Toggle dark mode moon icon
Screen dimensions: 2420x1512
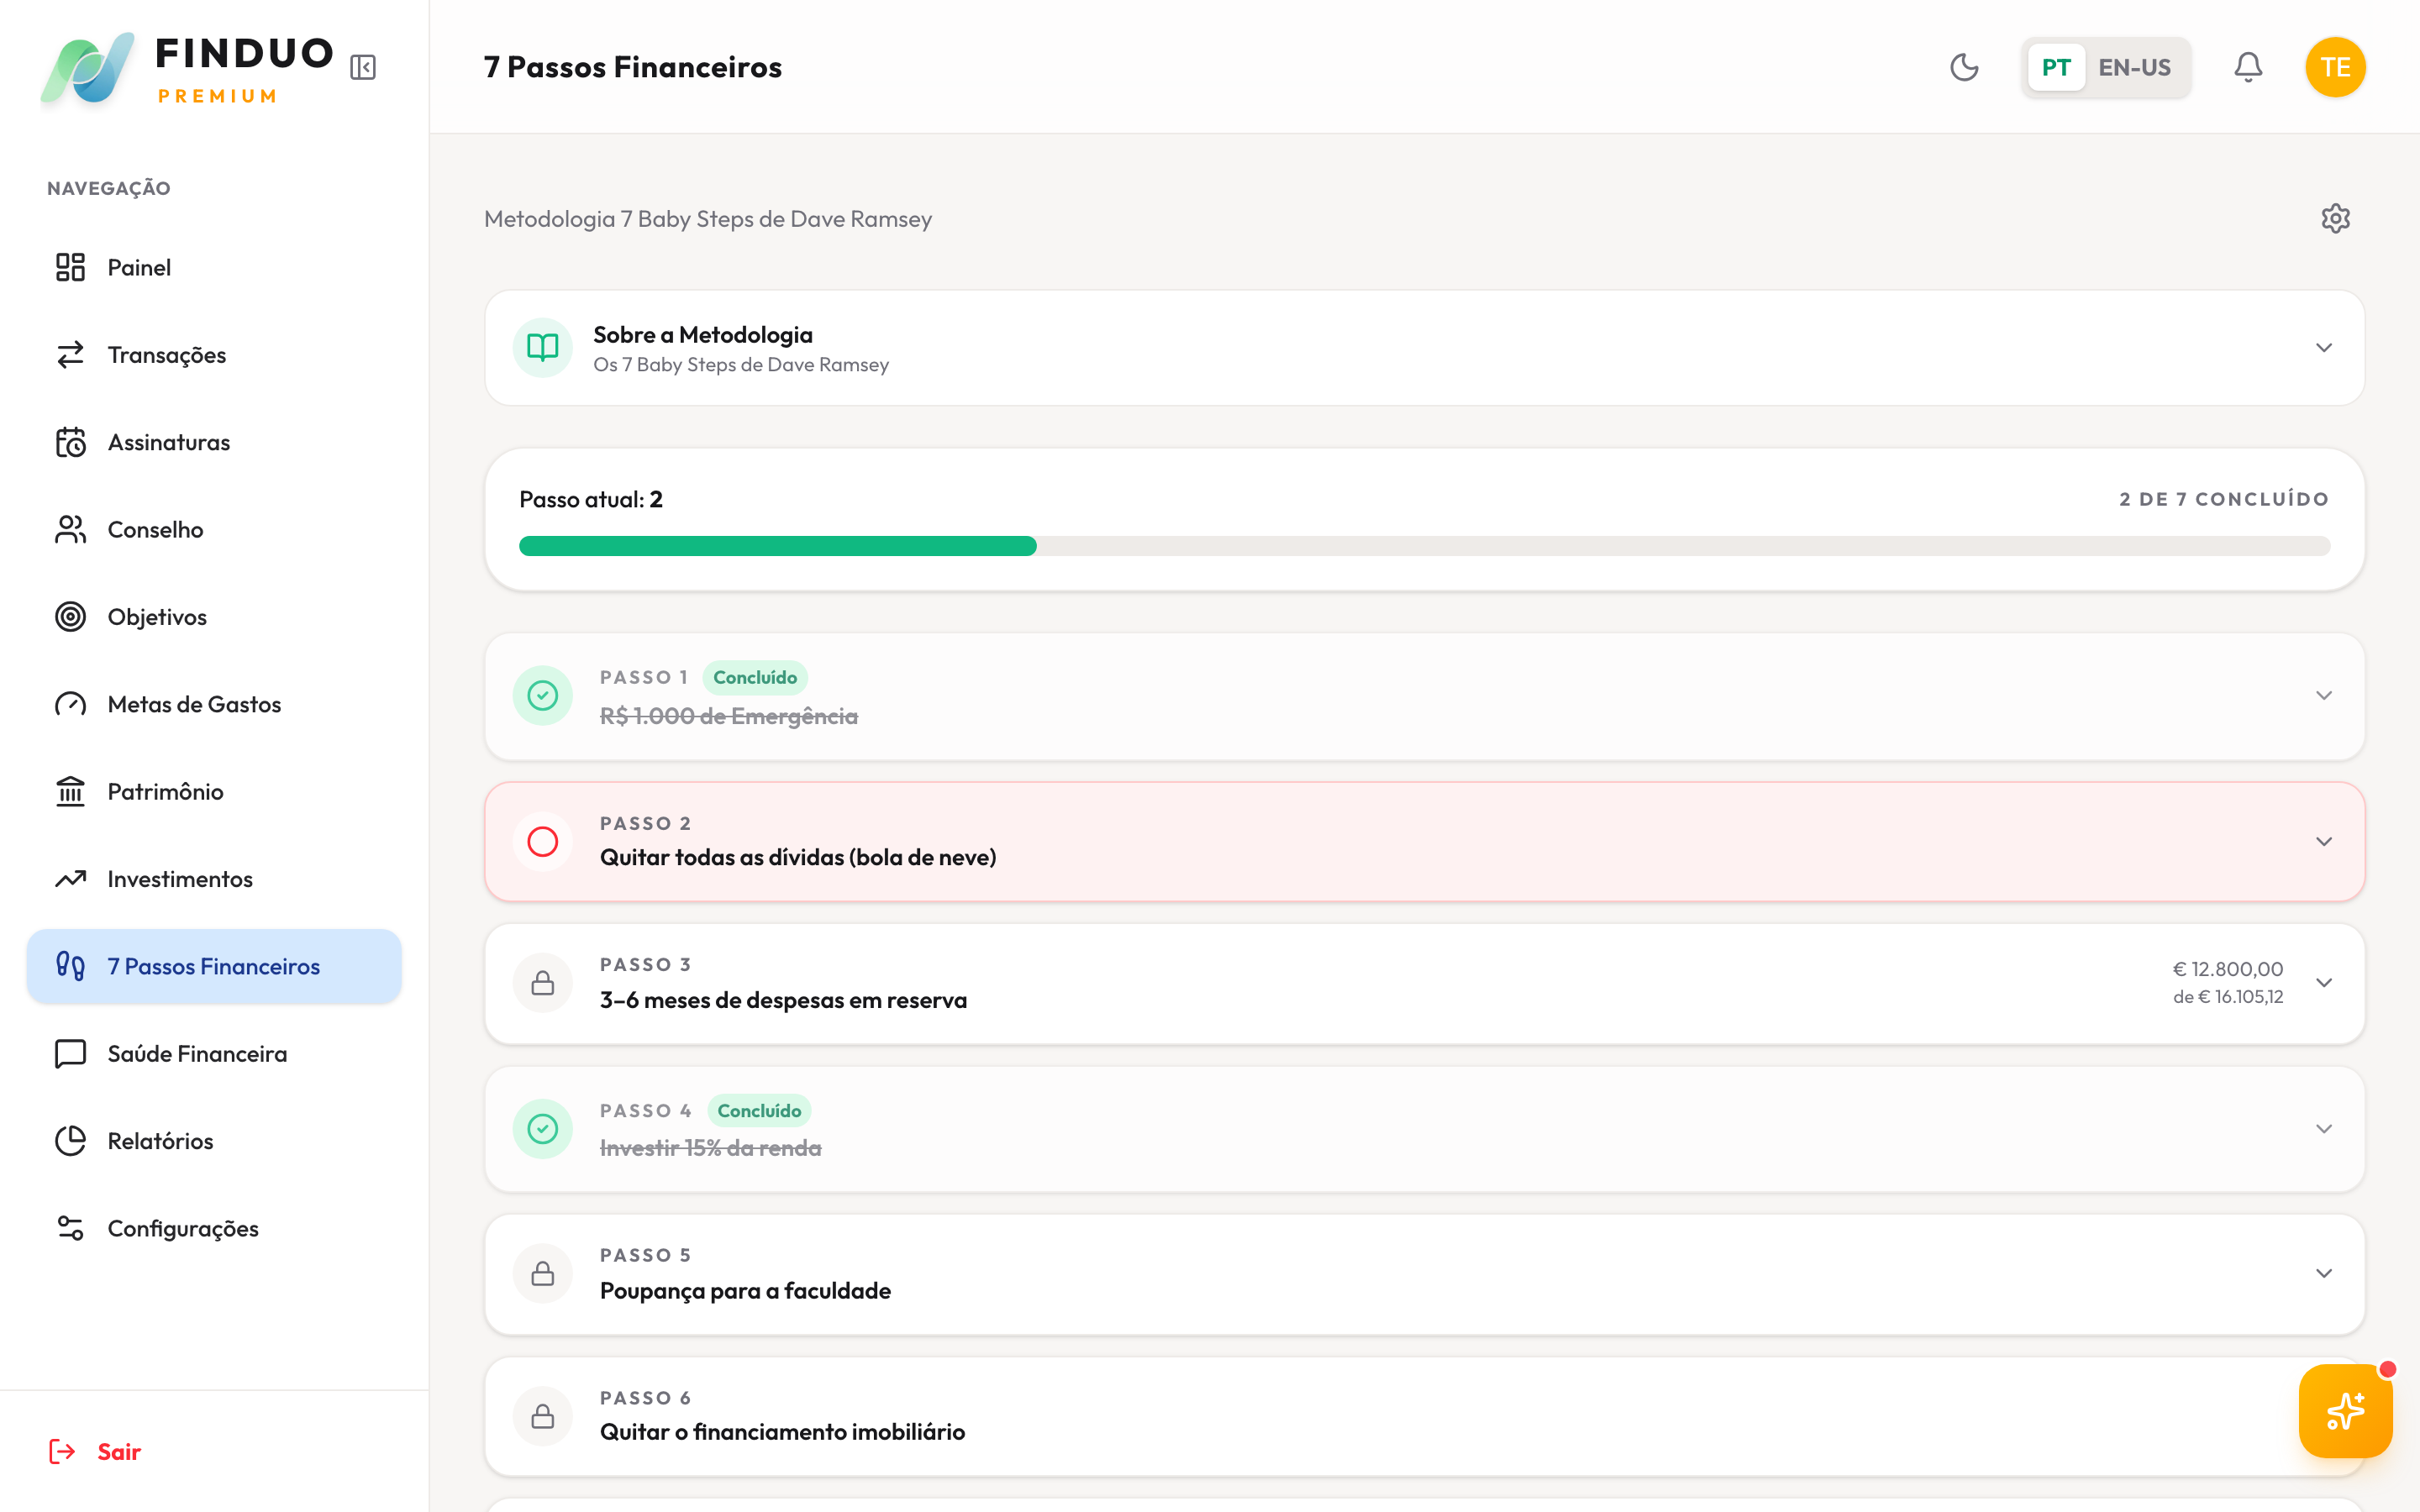pyautogui.click(x=1964, y=67)
